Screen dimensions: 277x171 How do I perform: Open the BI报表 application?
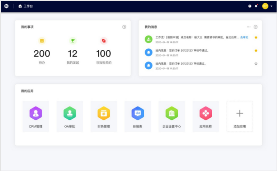[x=138, y=113]
